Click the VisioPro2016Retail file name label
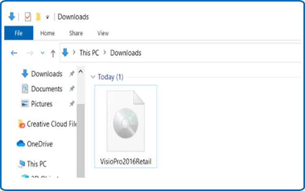This screenshot has height=191, width=305. [x=126, y=161]
